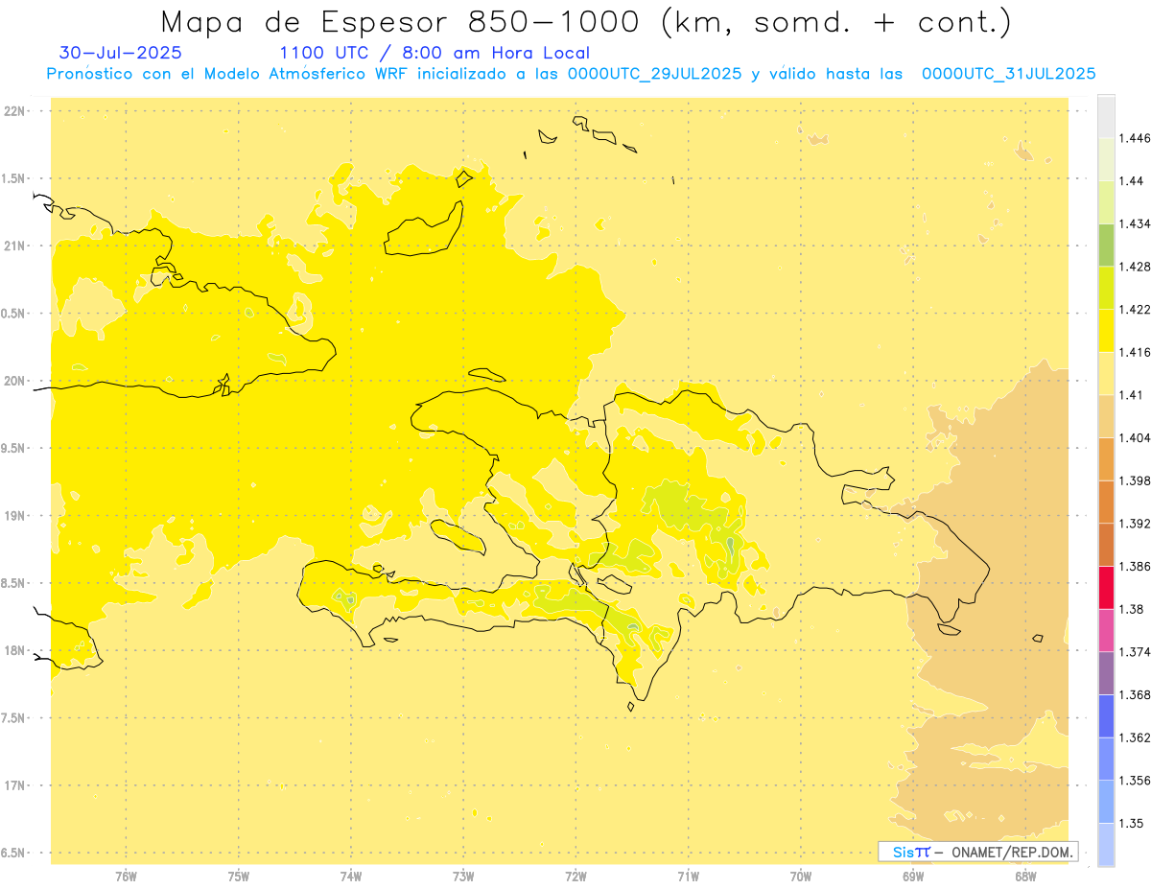
Task: Click the green colorbar swatch between 1.428 and 1.434
Action: [1106, 245]
